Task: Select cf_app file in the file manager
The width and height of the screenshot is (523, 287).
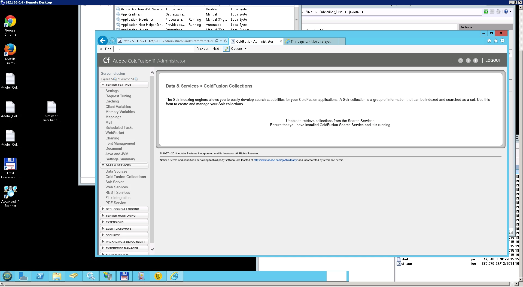Action: click(406, 264)
